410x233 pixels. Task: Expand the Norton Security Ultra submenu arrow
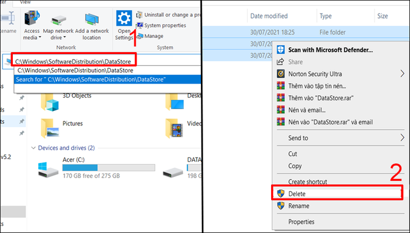[x=402, y=74]
